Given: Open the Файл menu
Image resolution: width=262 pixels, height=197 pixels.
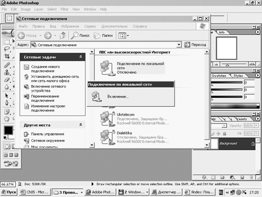Looking at the screenshot, I should click(23, 26).
